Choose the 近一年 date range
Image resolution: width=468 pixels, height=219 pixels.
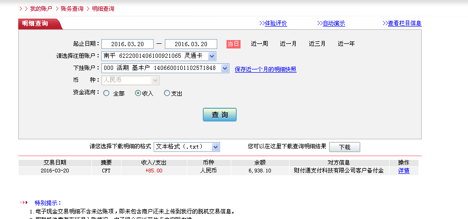[x=346, y=44]
